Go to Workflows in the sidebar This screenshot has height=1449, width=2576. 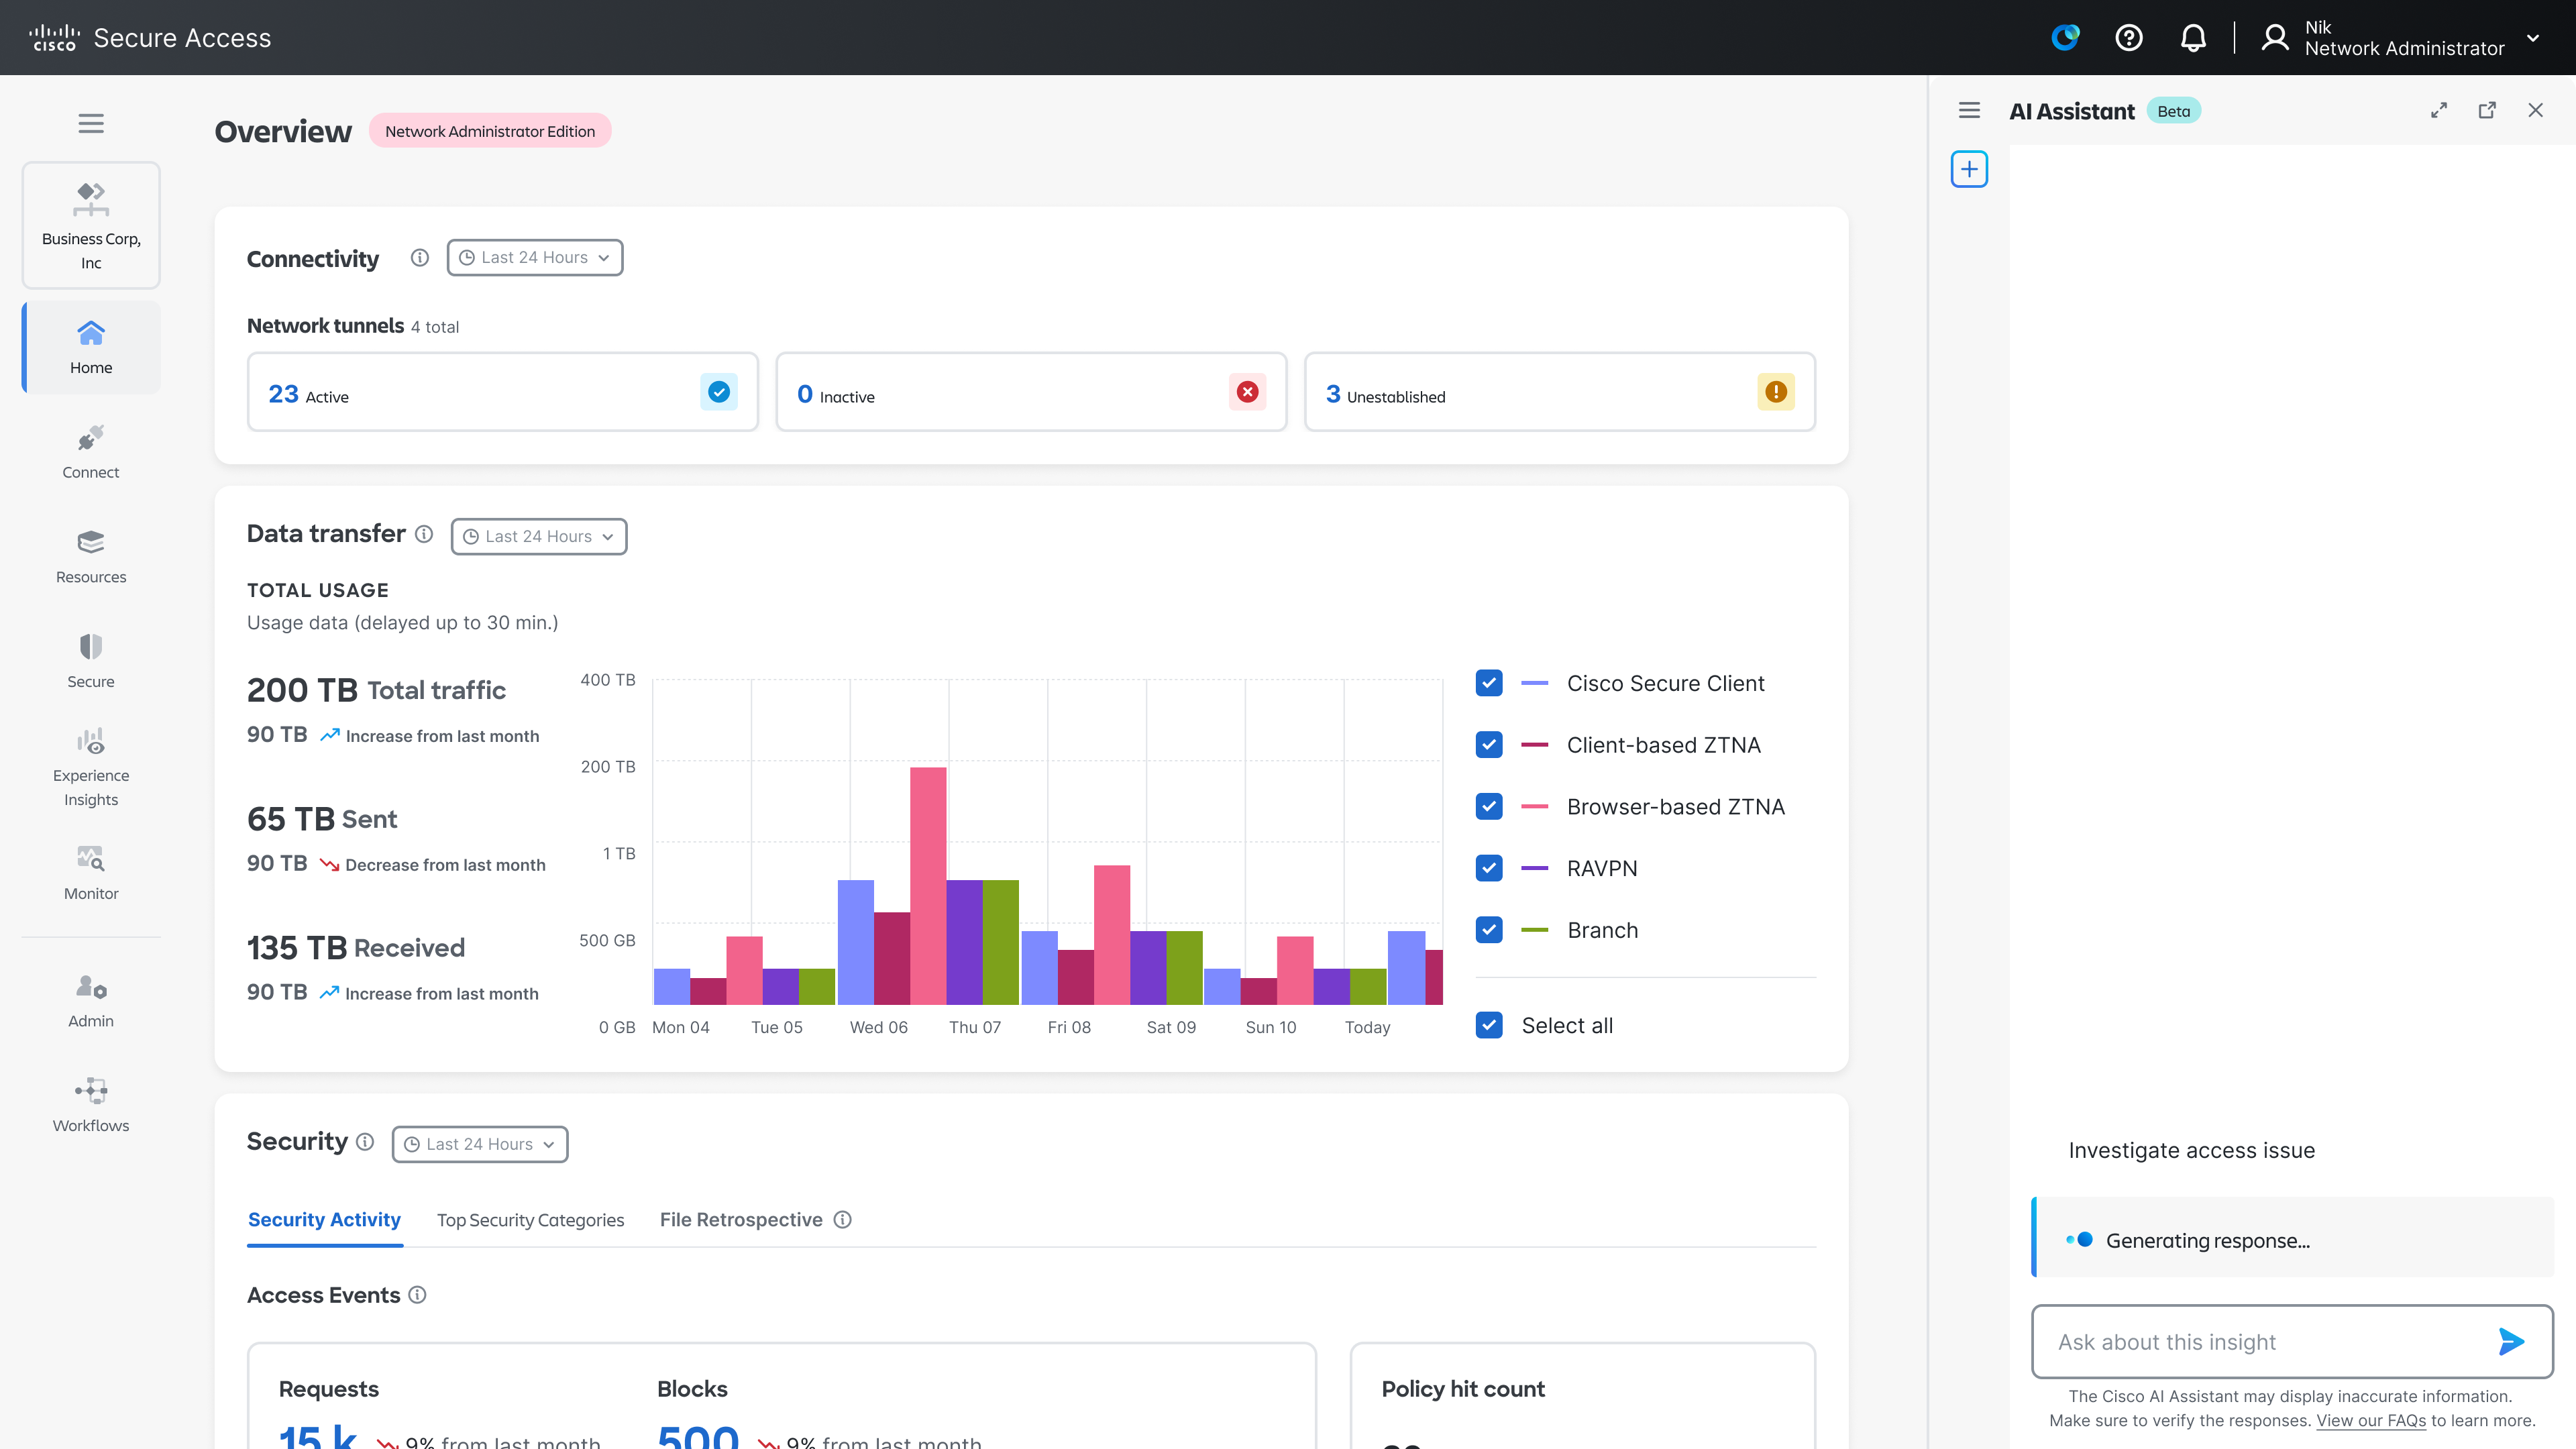tap(91, 1104)
